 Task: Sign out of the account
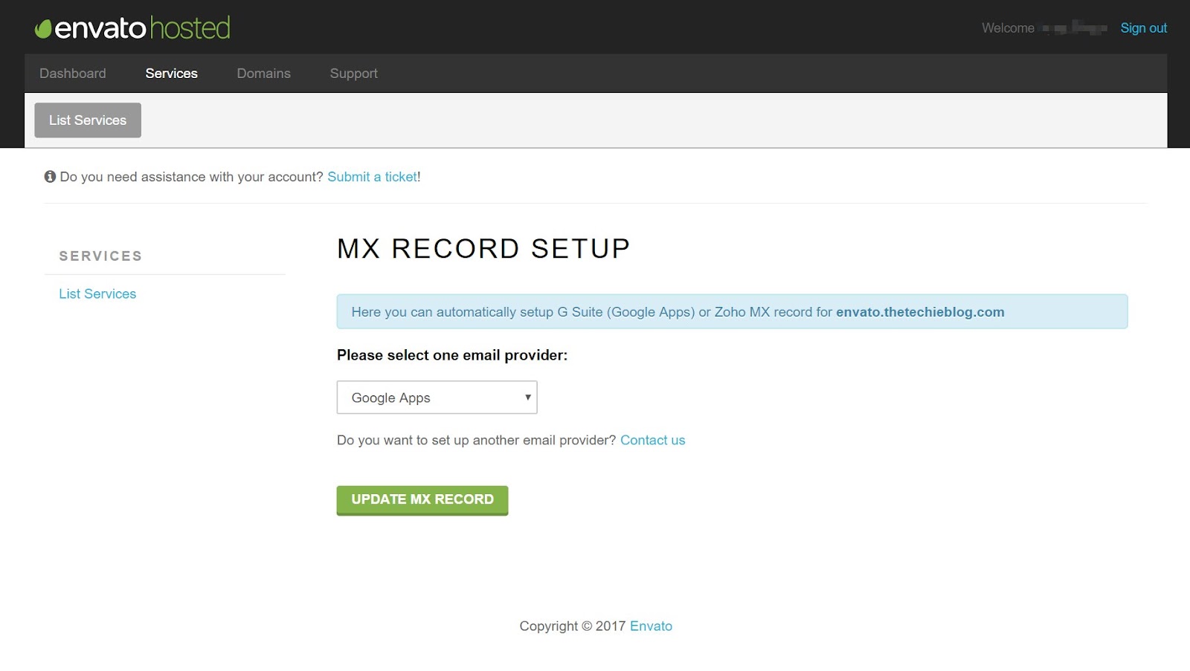[x=1144, y=28]
